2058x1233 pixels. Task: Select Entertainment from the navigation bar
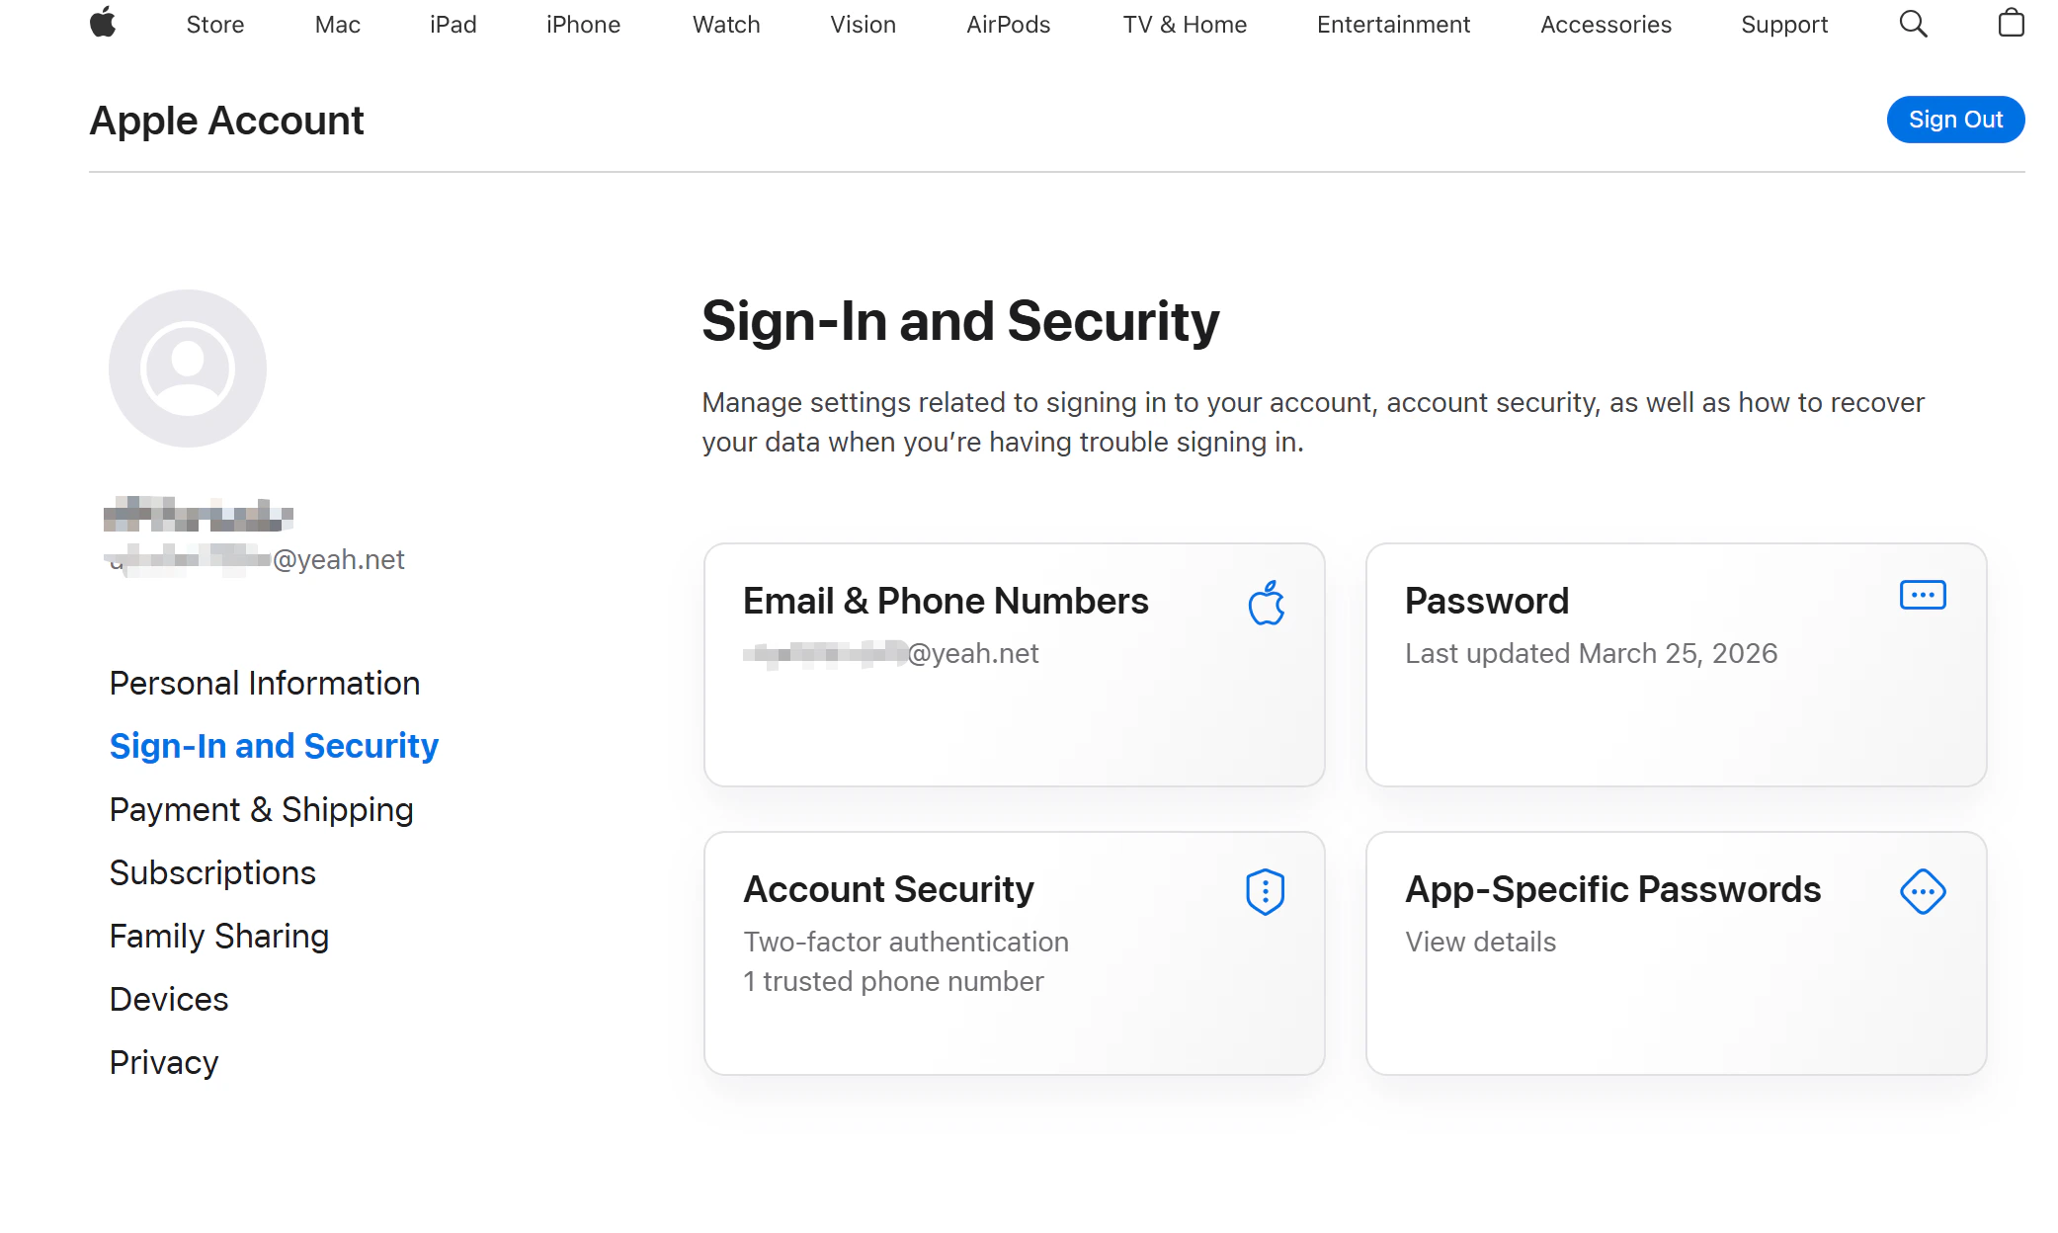[1393, 24]
